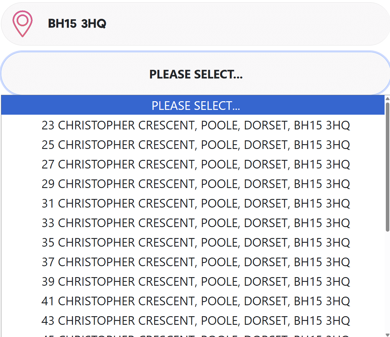Viewport: 390px width, 337px height.
Task: Click the partially visible 45 Christopher Crescent
Action: [x=195, y=335]
